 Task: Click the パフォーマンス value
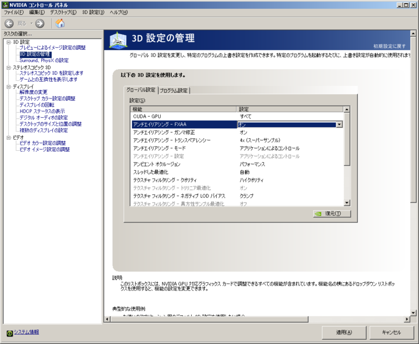coord(252,164)
